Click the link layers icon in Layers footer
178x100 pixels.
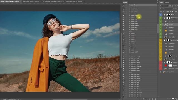coord(167,99)
